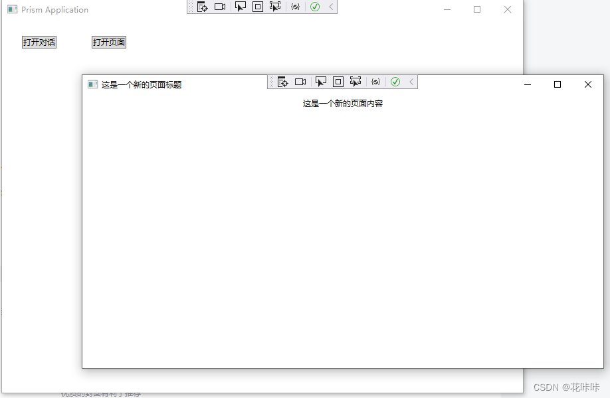Screen dimensions: 610x398
Task: Collapse main debug toolbar with the chevron
Action: [x=331, y=7]
